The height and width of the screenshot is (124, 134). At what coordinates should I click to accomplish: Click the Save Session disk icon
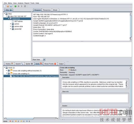(x=11, y=6)
